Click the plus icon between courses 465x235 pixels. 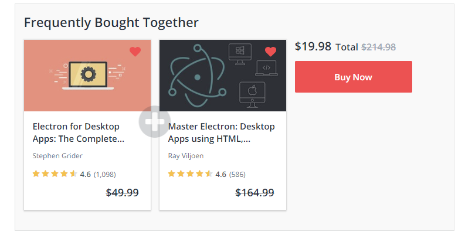tap(154, 122)
